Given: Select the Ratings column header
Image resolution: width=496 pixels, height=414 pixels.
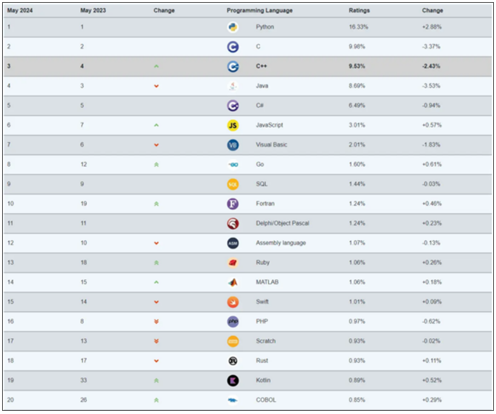Looking at the screenshot, I should pyautogui.click(x=359, y=10).
